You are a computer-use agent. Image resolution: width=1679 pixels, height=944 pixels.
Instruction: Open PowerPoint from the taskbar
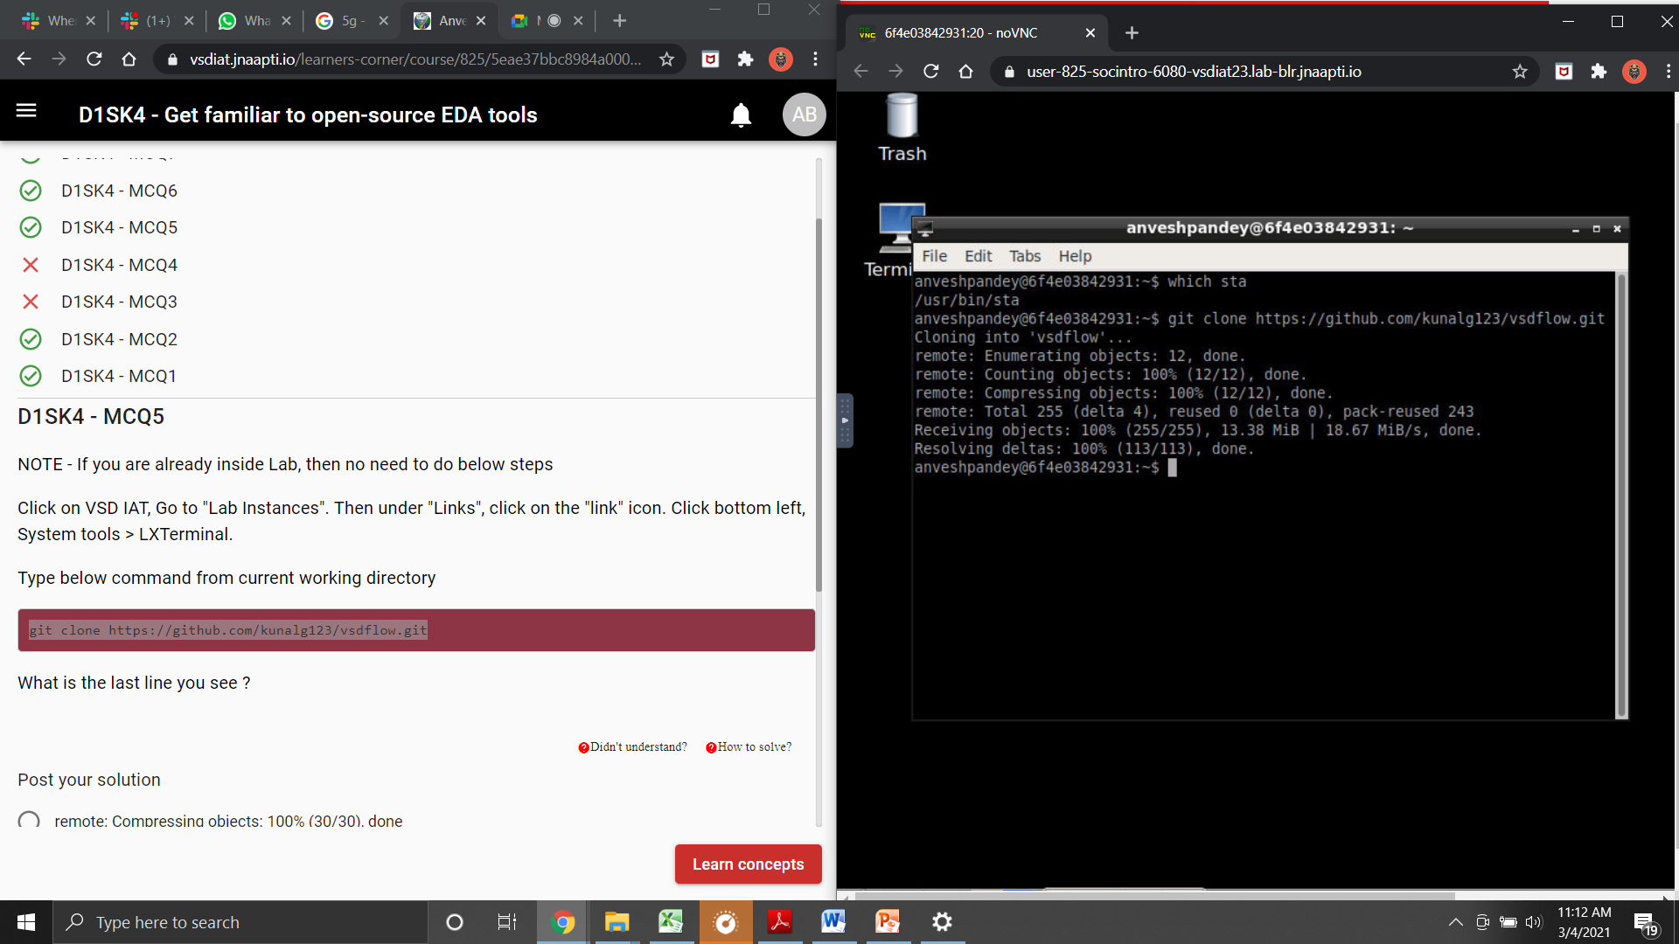click(888, 922)
